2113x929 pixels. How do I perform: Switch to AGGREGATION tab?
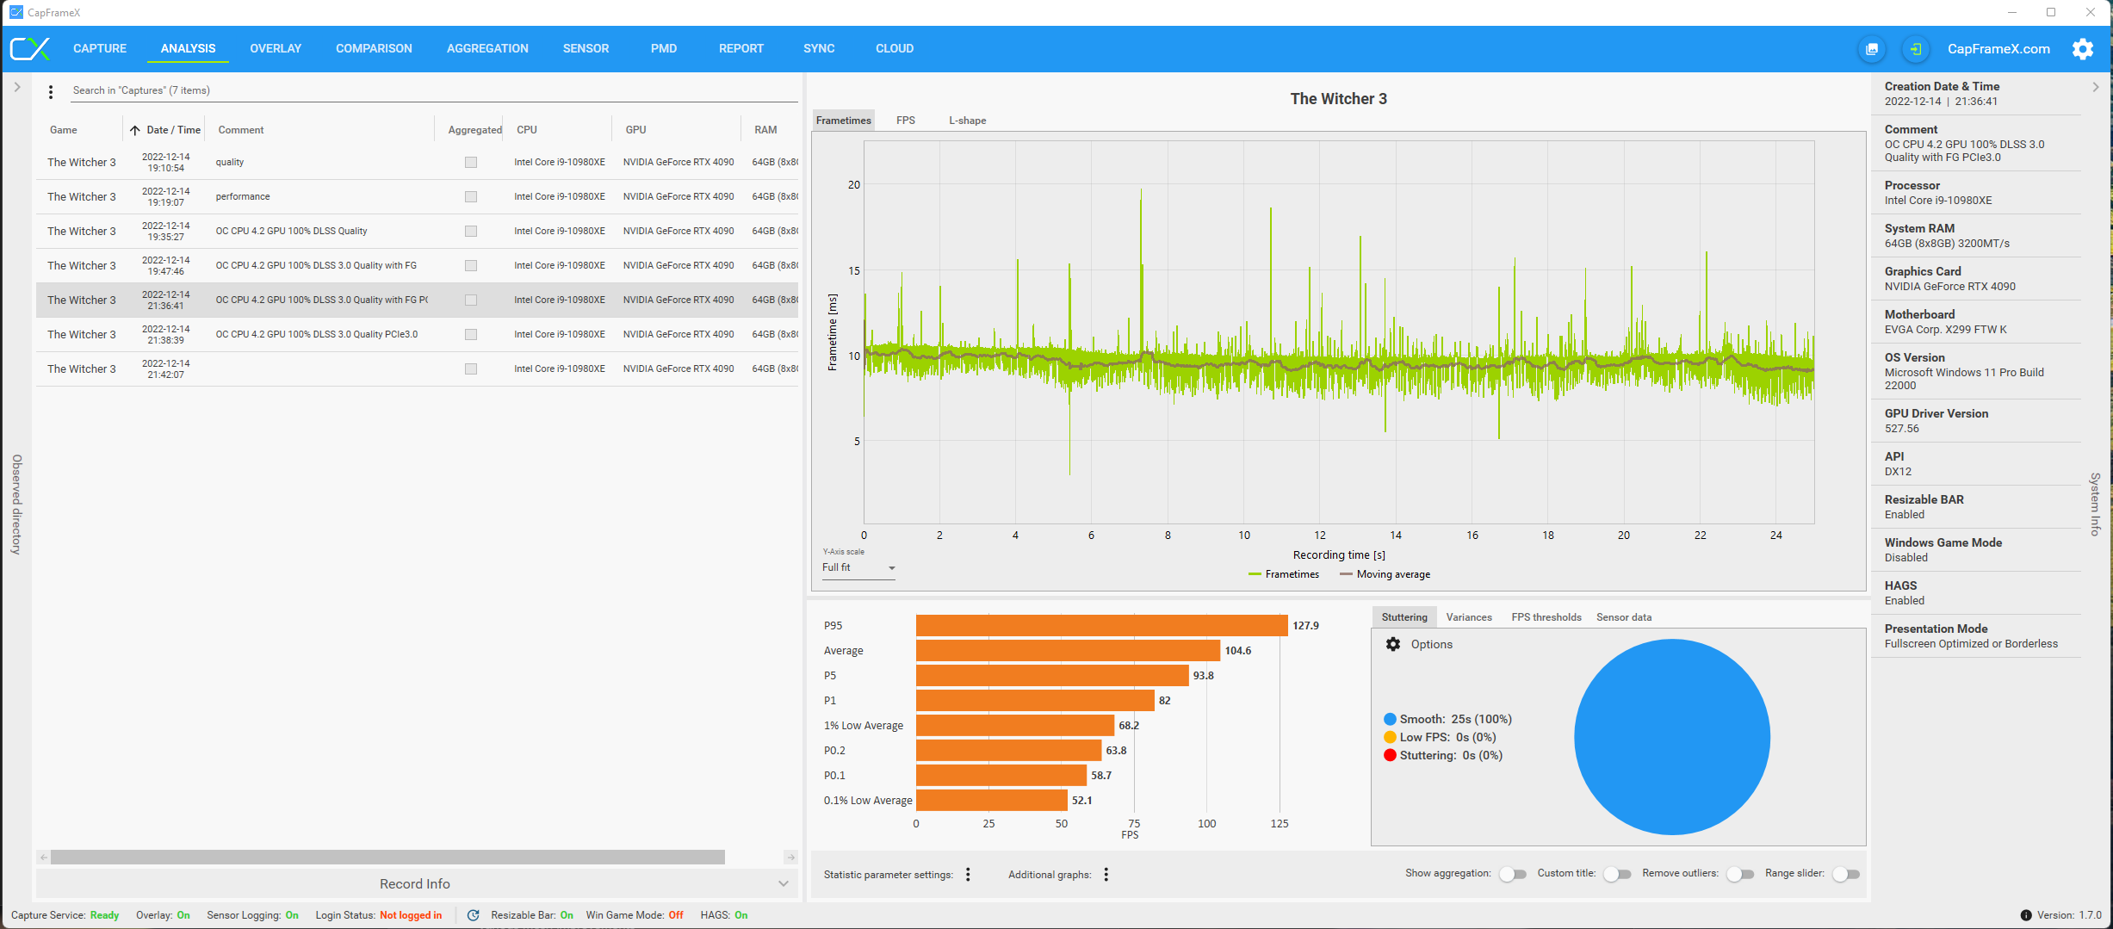(487, 49)
